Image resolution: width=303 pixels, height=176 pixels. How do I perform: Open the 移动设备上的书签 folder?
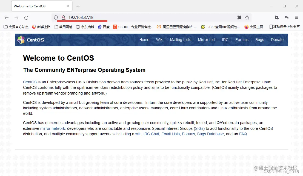pos(284,27)
